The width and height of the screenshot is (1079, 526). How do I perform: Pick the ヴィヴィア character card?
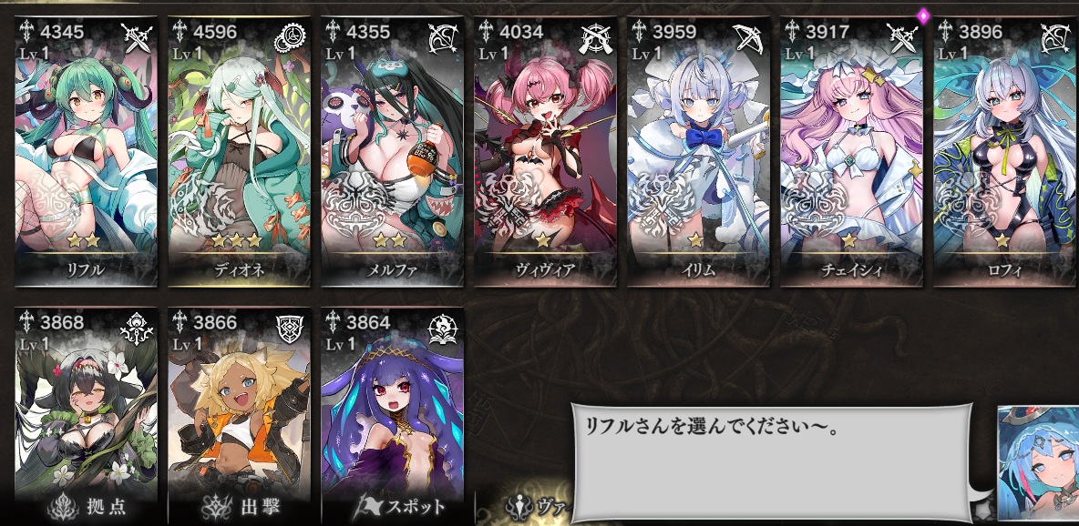tap(545, 151)
